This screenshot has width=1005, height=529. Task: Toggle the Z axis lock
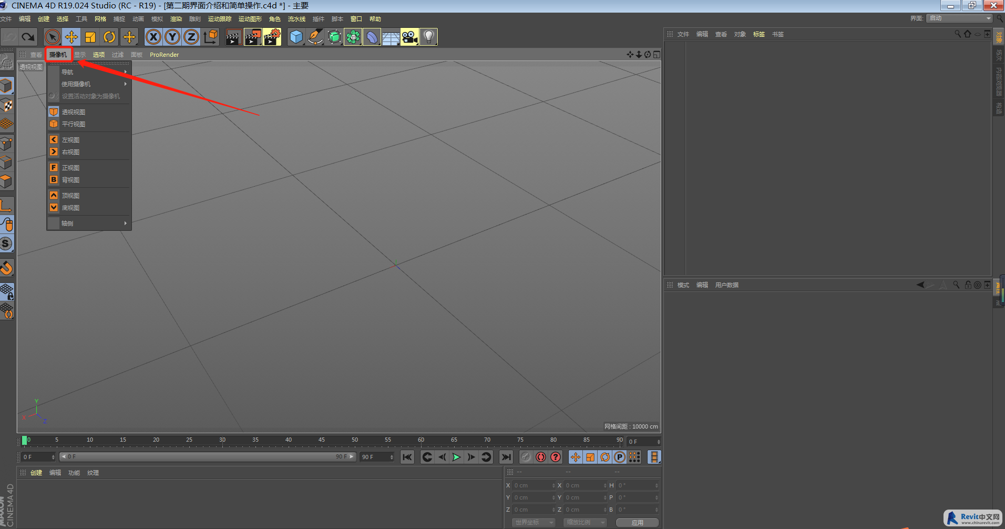point(191,37)
